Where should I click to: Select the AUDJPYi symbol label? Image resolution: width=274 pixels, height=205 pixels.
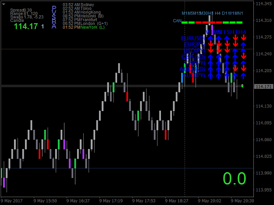(194, 75)
